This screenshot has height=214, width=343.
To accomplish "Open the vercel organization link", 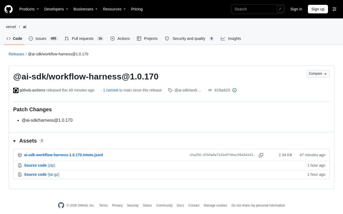I will coord(11,27).
